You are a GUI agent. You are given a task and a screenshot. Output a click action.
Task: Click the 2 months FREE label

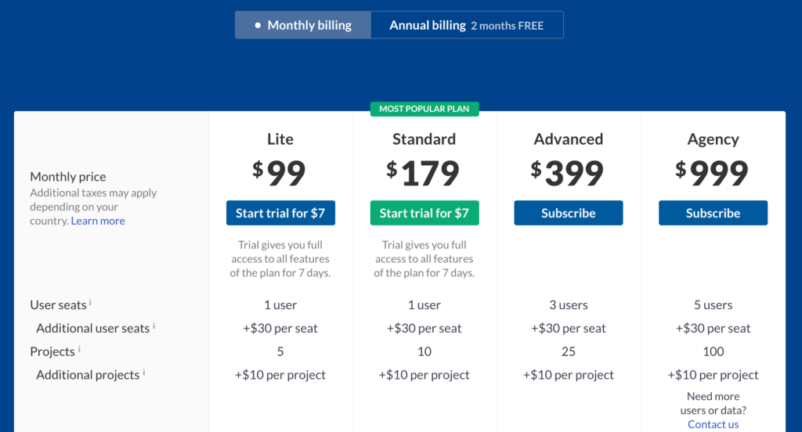click(x=507, y=26)
